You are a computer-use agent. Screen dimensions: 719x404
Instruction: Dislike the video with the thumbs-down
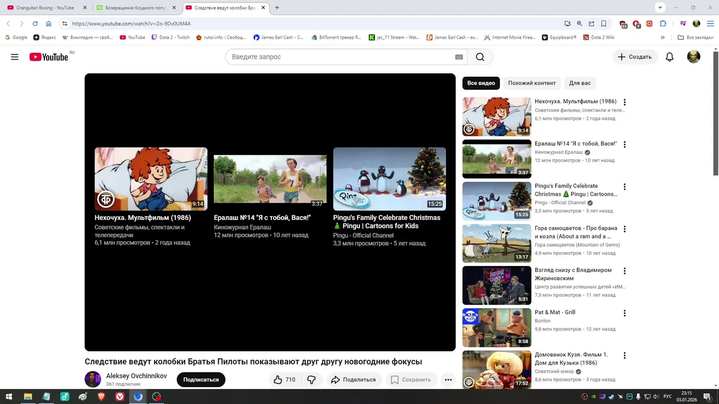311,380
